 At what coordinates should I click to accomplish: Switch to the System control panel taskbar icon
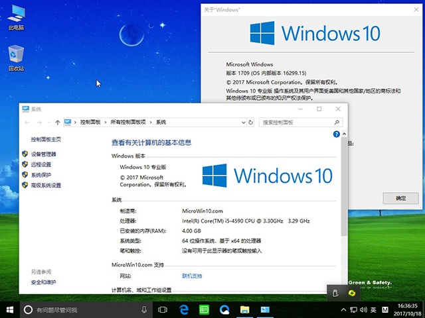(x=265, y=310)
